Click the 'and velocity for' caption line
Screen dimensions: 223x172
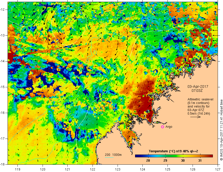pos(198,106)
